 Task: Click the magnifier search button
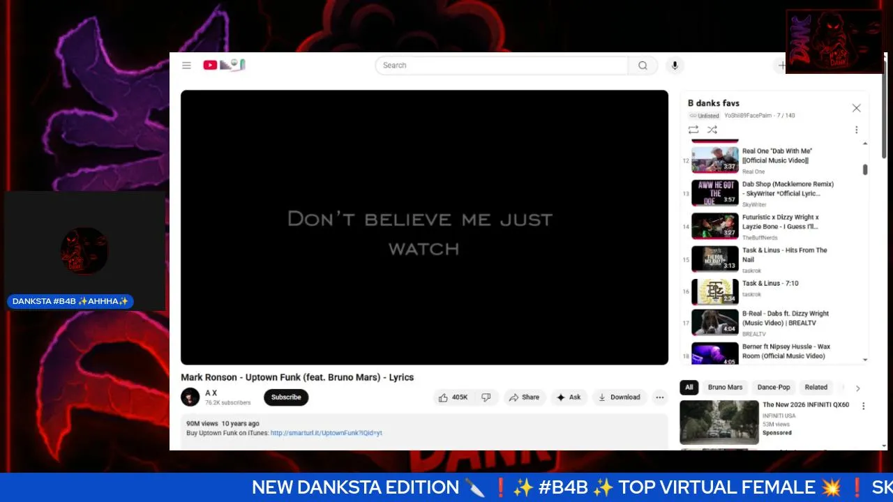[x=643, y=66]
